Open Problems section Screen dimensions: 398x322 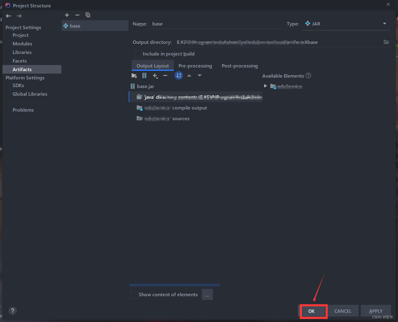[23, 110]
